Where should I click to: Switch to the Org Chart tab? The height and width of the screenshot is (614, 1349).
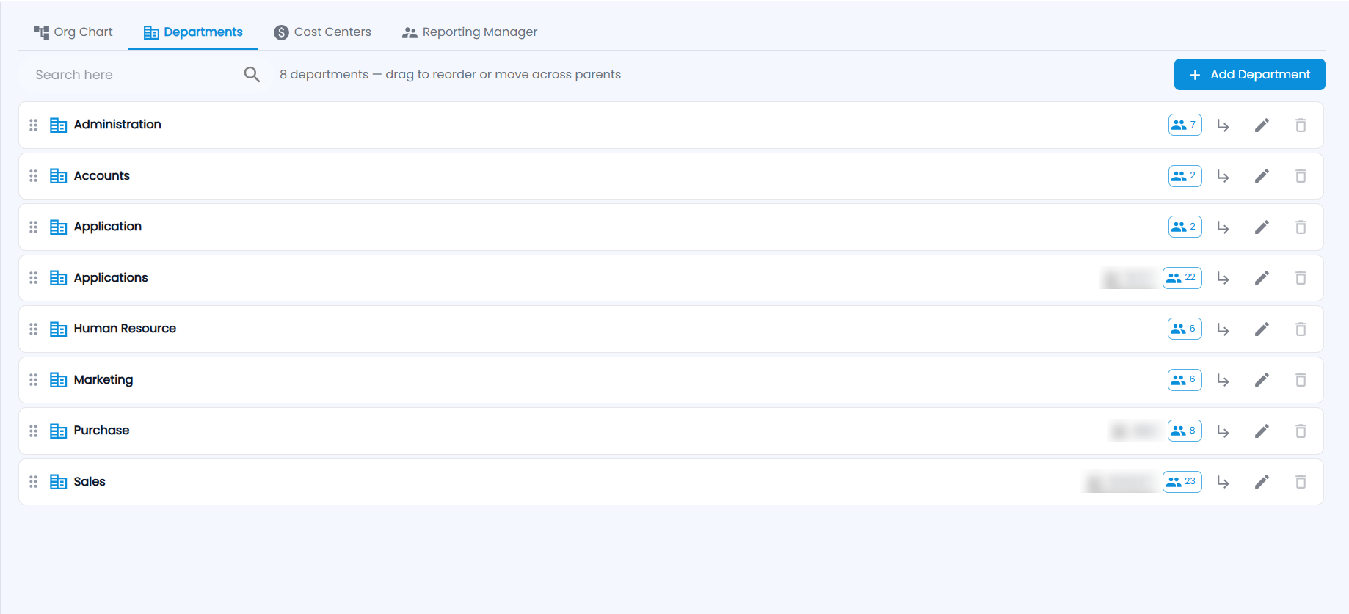point(73,32)
